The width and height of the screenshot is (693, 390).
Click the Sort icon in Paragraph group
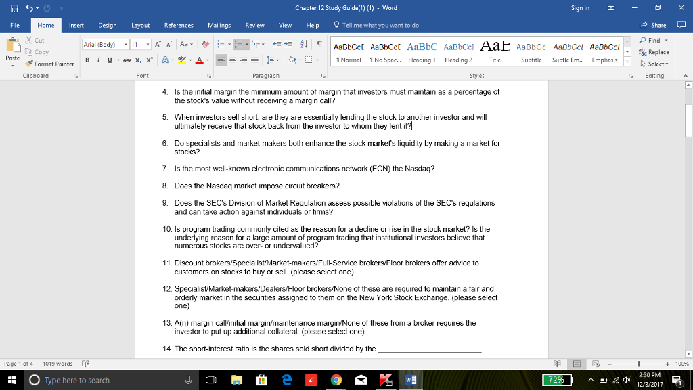coord(304,44)
